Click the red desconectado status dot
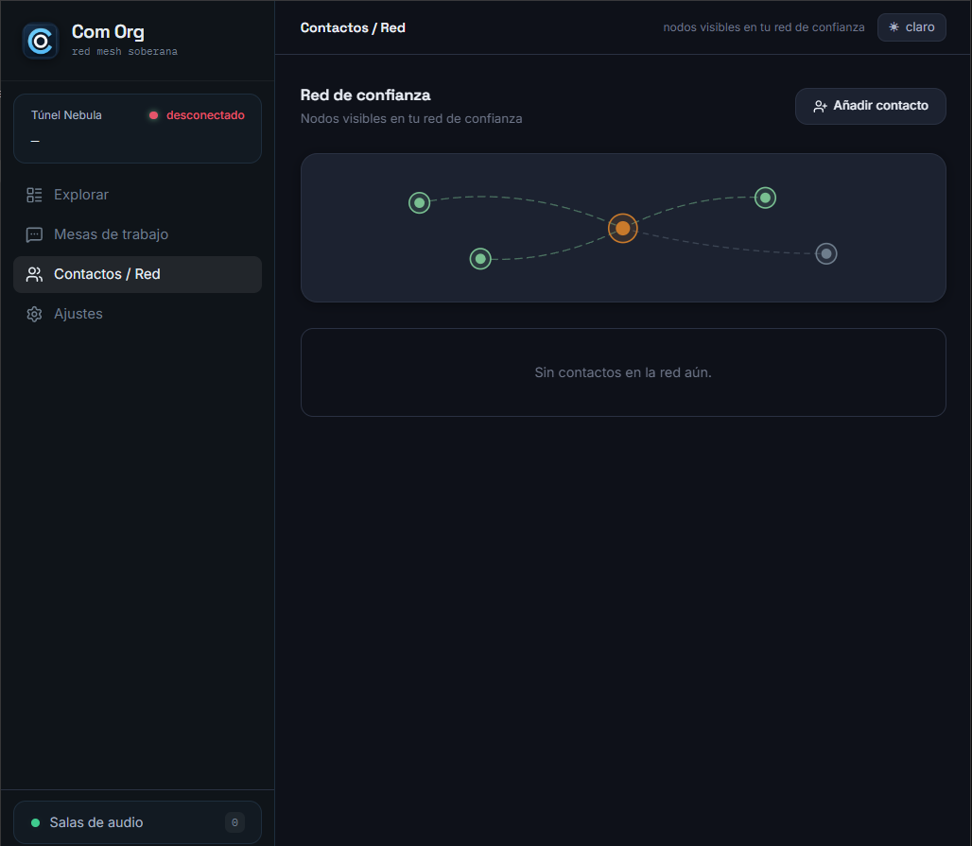Image resolution: width=972 pixels, height=846 pixels. click(153, 115)
